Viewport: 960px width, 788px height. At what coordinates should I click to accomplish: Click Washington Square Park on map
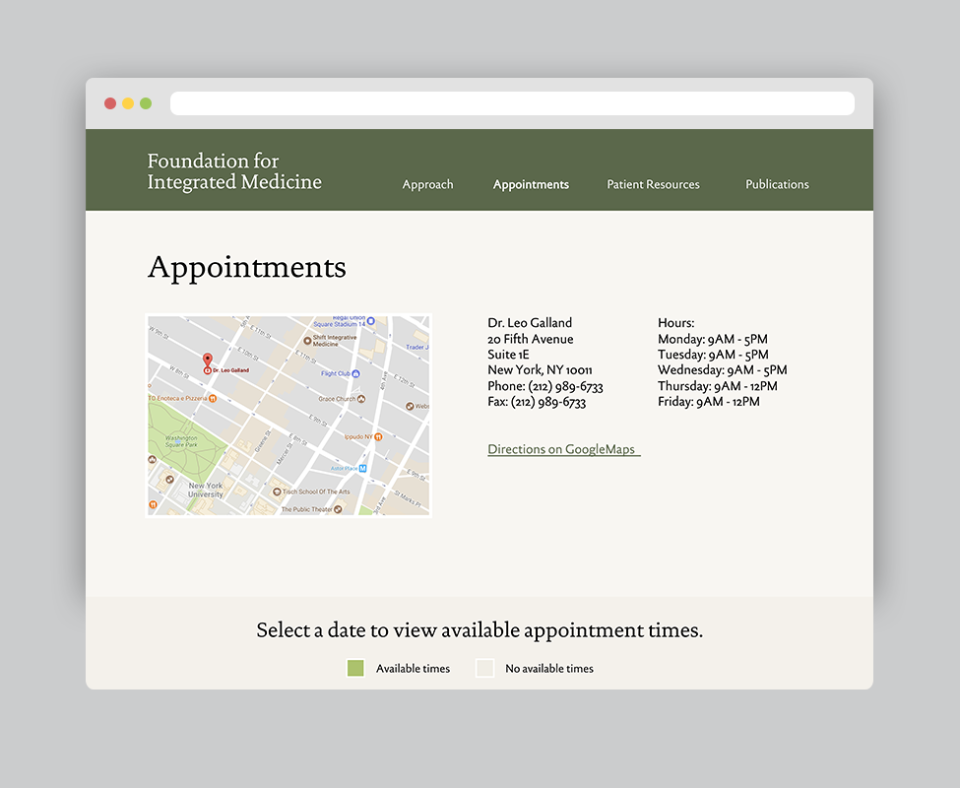[x=181, y=441]
